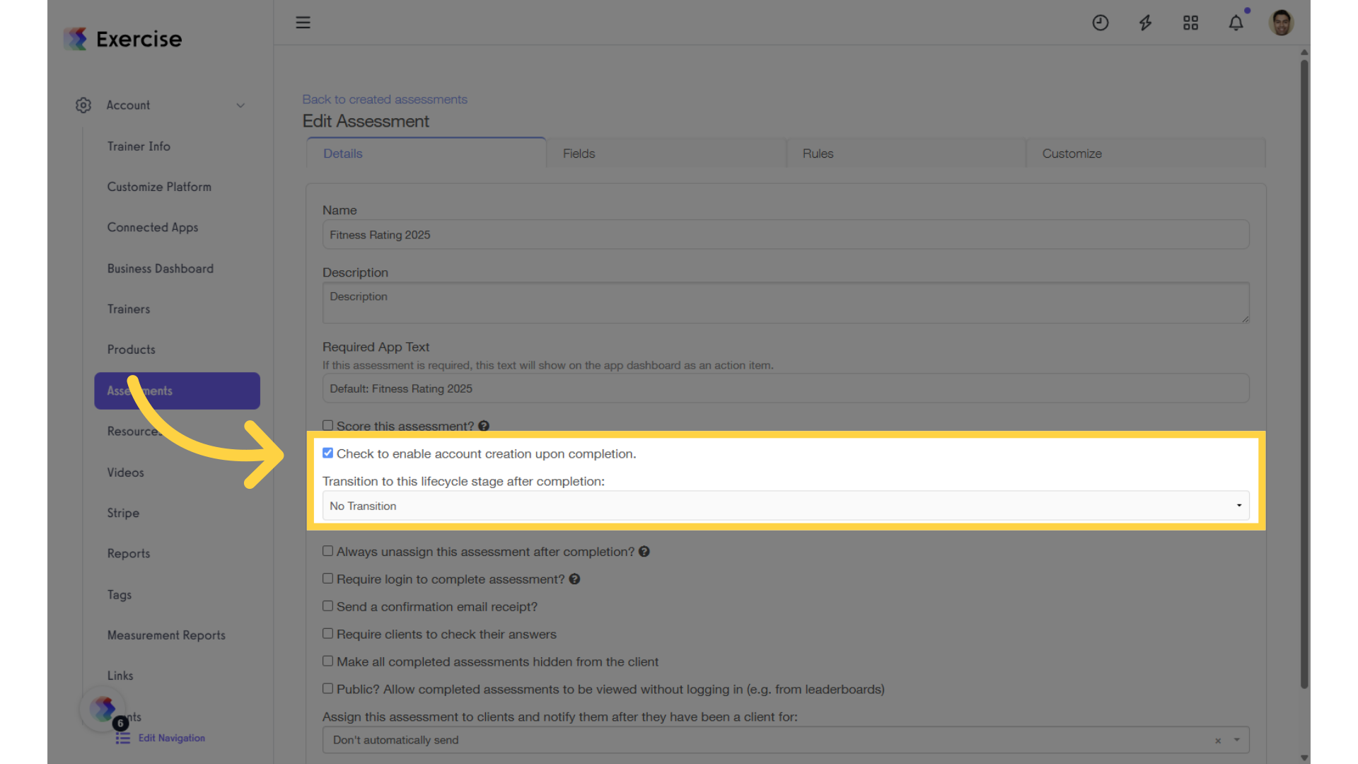This screenshot has height=764, width=1358.
Task: Click the scrollbar up arrow
Action: (x=1304, y=52)
